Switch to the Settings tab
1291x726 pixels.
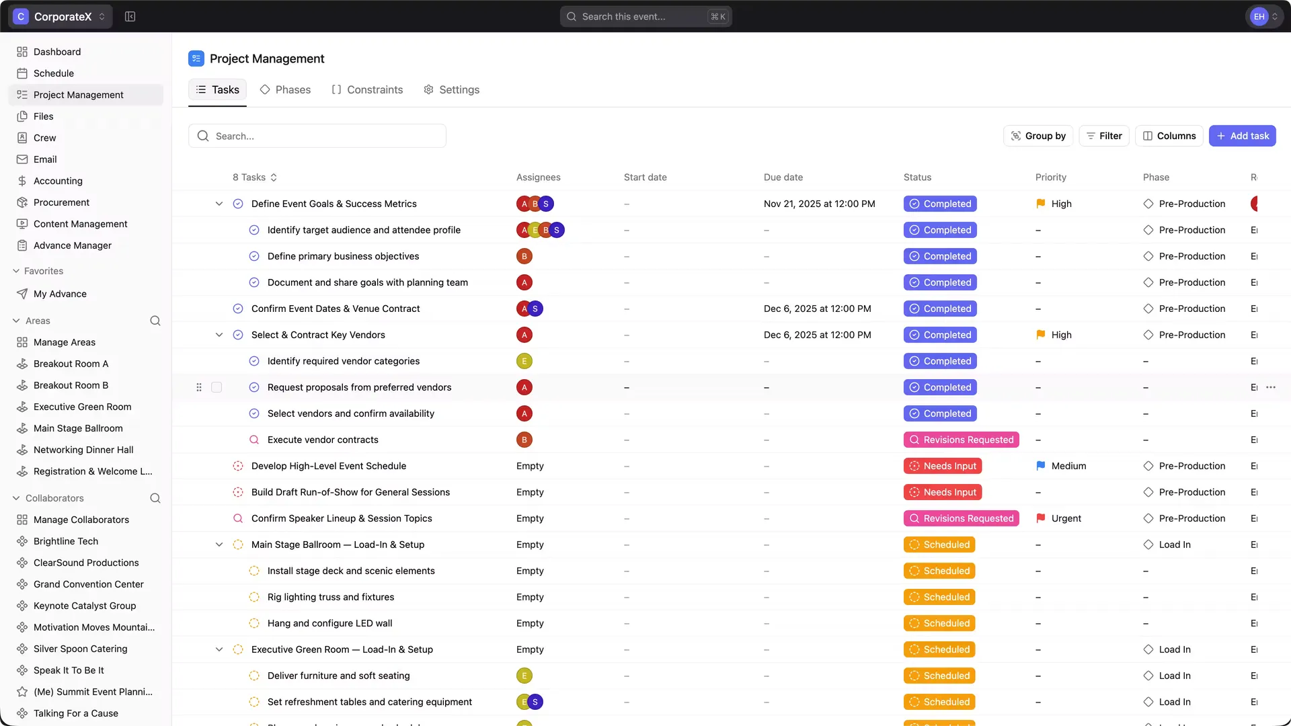[x=451, y=89]
